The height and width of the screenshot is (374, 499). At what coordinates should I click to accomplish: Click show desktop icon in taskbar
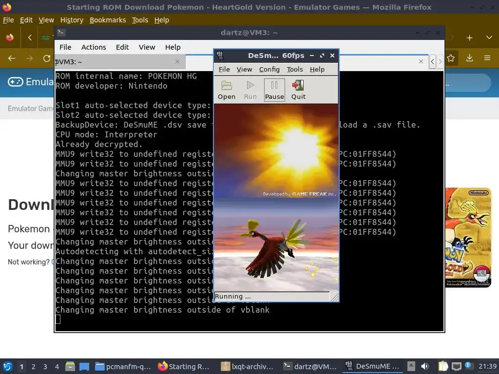[84, 366]
